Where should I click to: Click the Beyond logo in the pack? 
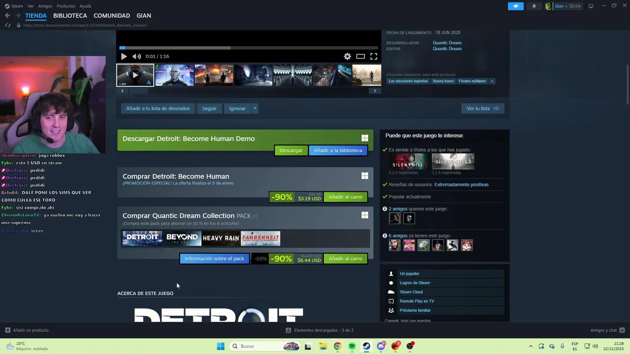[x=182, y=238]
